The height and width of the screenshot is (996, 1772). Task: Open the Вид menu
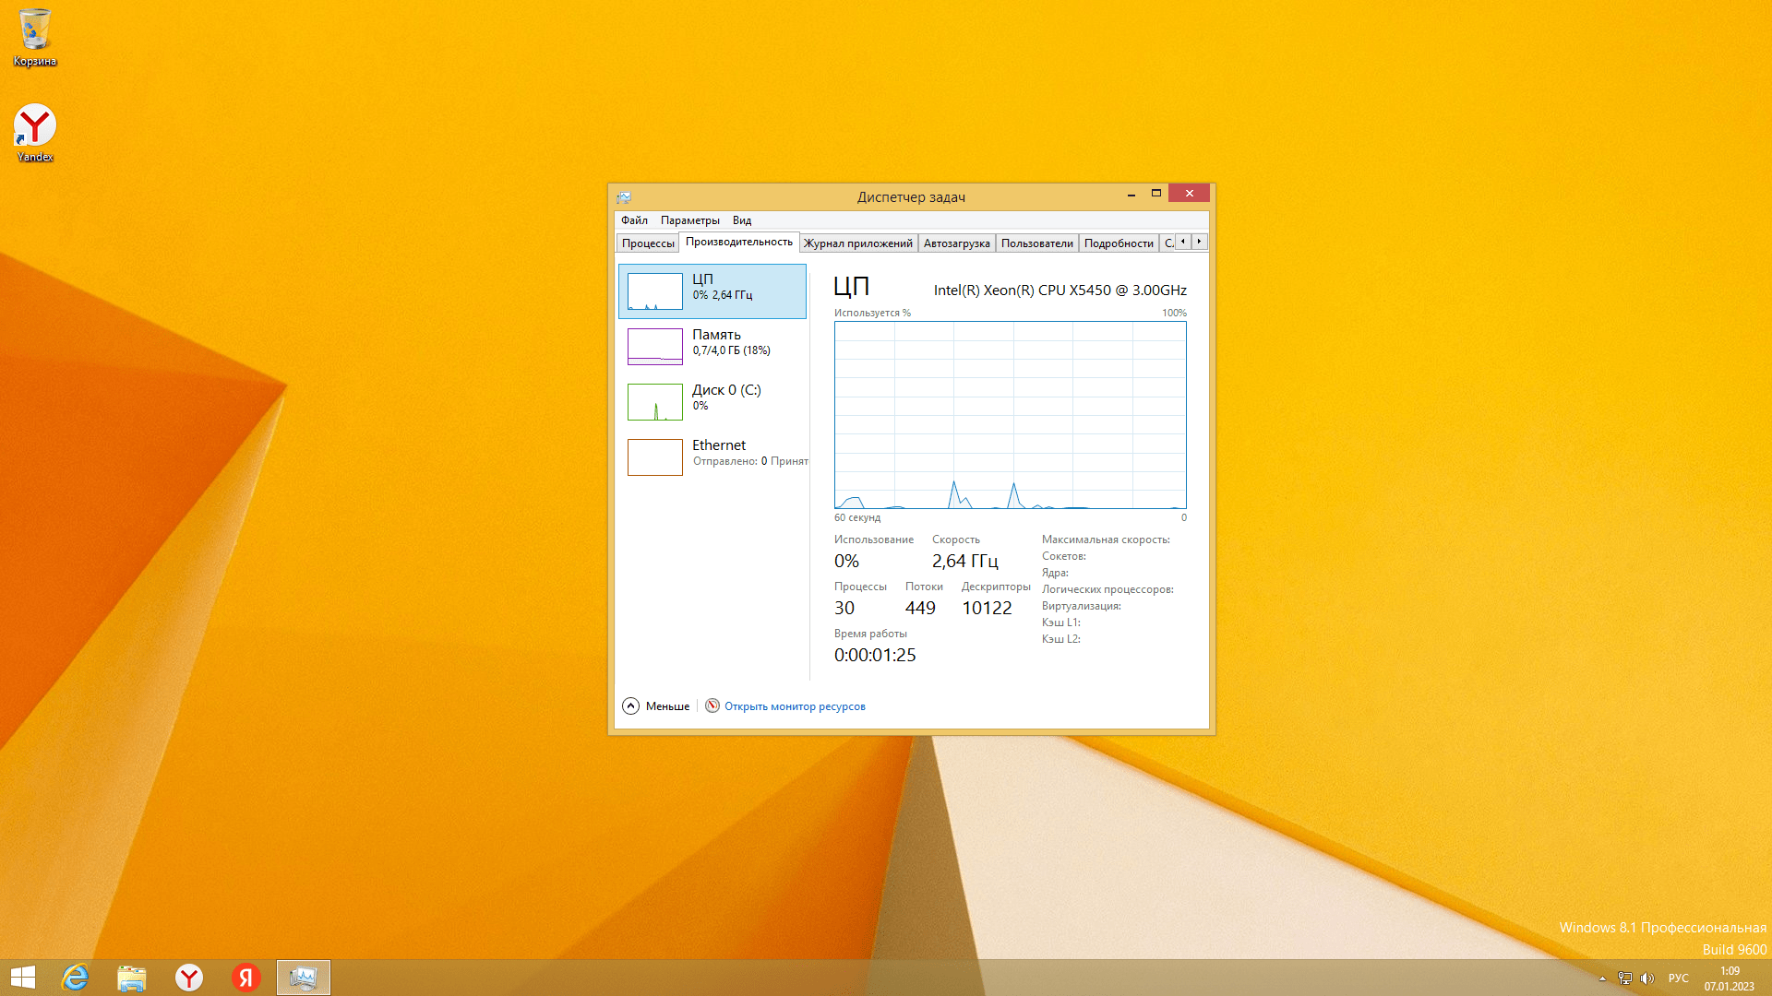(x=742, y=220)
